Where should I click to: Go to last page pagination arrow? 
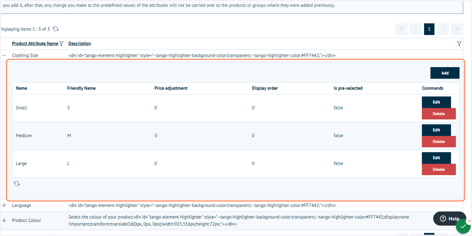coord(457,29)
